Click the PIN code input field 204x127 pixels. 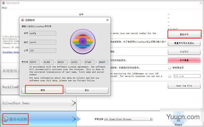[187, 76]
